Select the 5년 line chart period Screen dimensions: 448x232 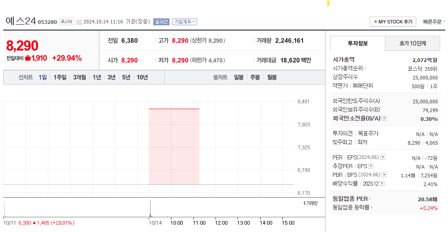pos(126,77)
